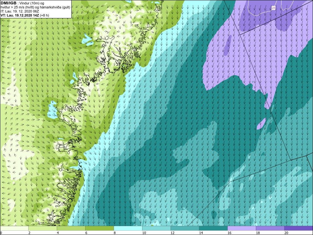Click the 0–2 m/s palest color swatch
This screenshot has width=313, height=235.
14,228
